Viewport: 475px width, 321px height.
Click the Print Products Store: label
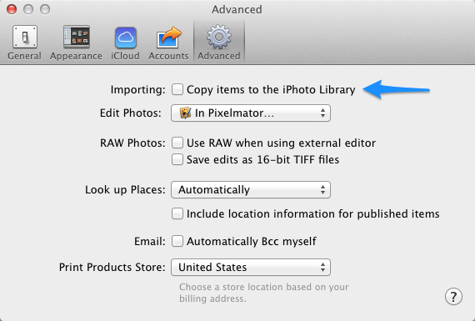click(x=112, y=267)
